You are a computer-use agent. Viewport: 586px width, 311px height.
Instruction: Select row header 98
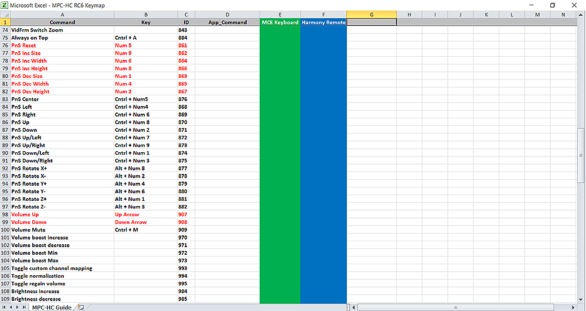click(x=5, y=214)
